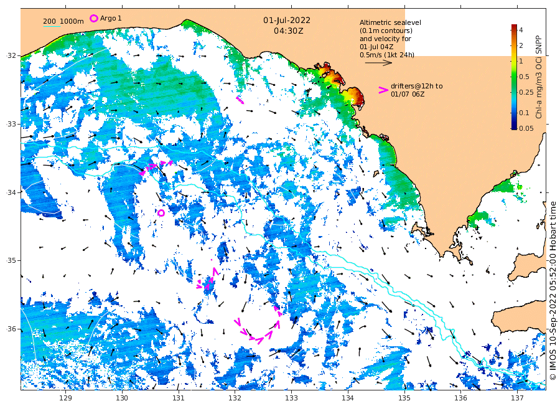Screen dimensions: 560x411
Task: Click latitude tick label -36
Action: (11, 329)
